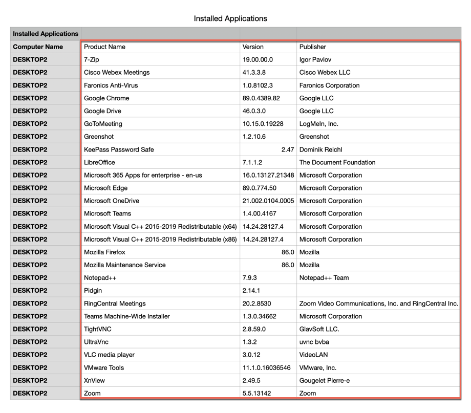Select the Igor Pavlov publisher cell

(378, 59)
